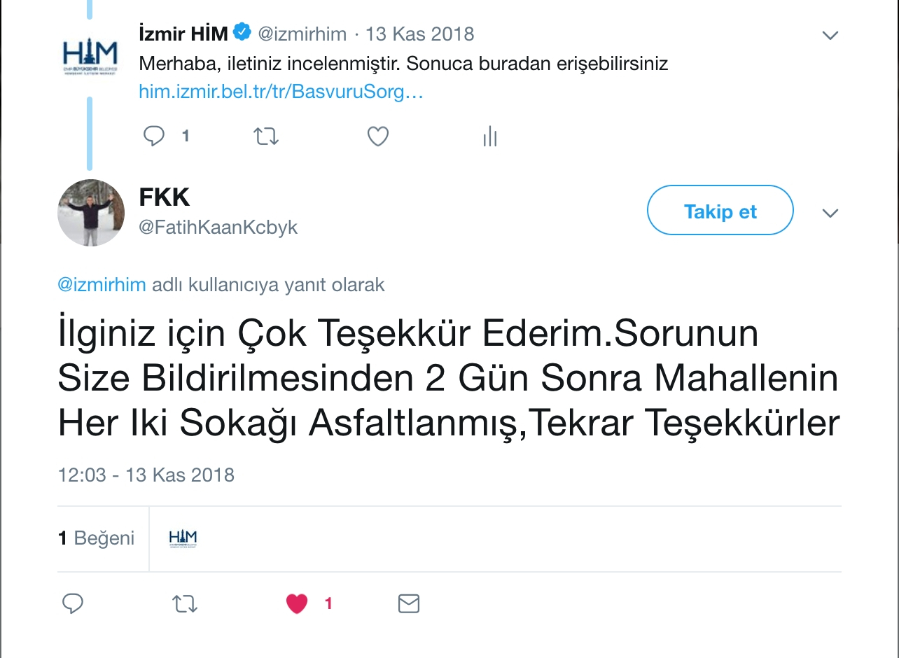
Task: Open the İzmir HİM logo avatar
Action: [x=90, y=56]
